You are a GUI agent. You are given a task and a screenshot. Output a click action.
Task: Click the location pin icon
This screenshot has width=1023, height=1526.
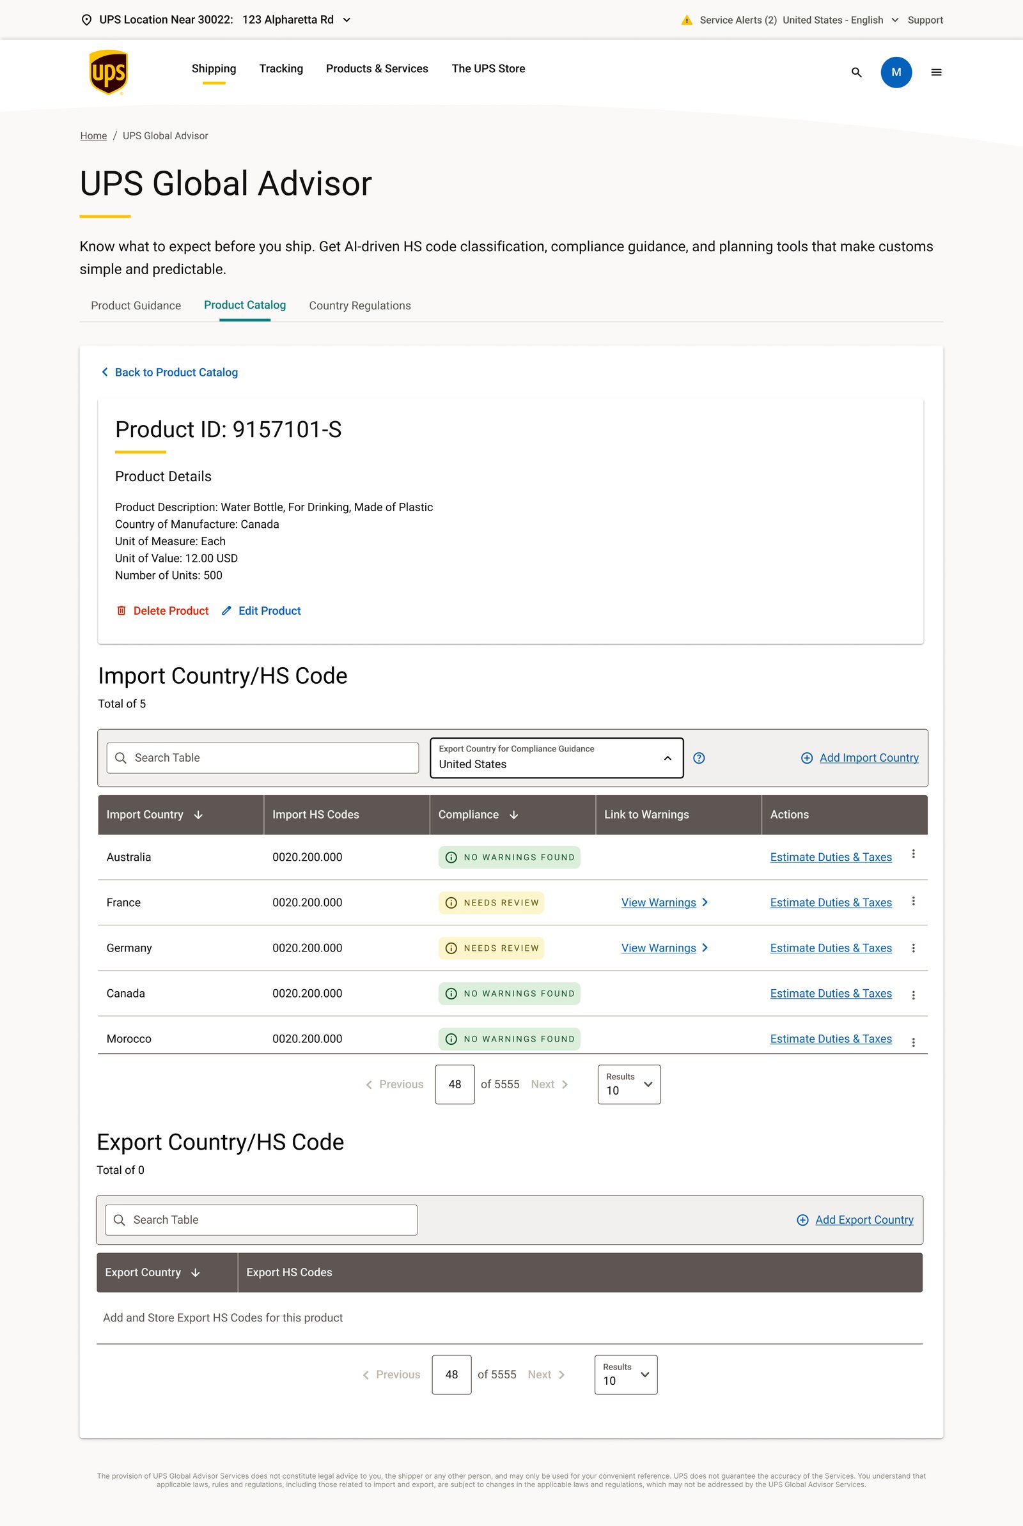(x=86, y=20)
